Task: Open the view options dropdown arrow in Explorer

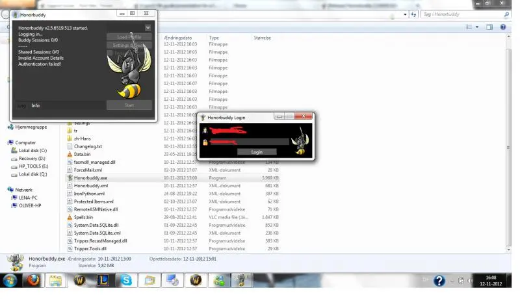Action: 477,27
